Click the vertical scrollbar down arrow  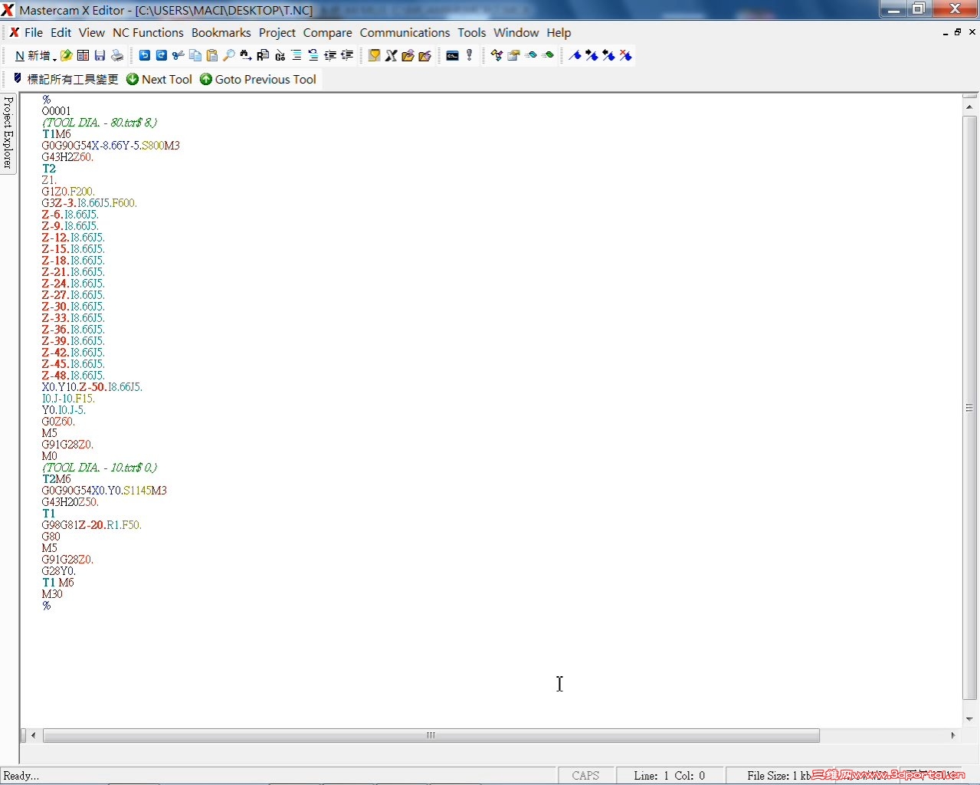click(969, 719)
